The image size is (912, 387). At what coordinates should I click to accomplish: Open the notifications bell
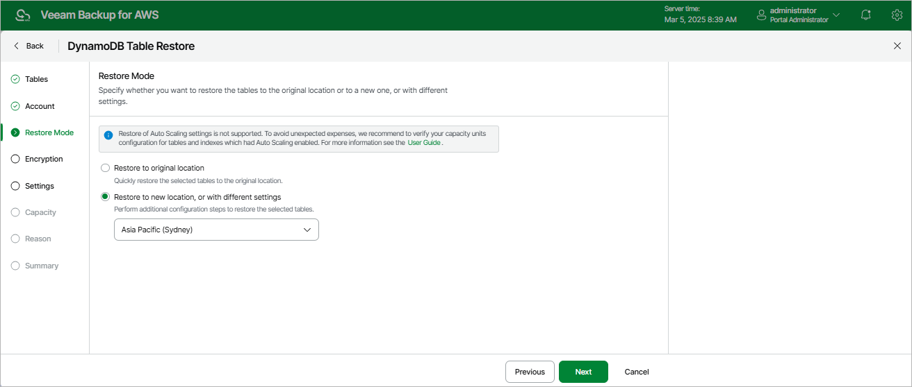pos(865,15)
